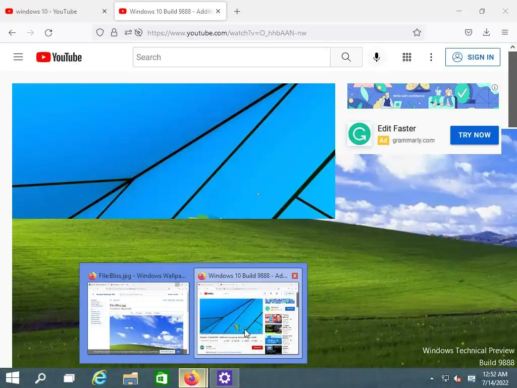The height and width of the screenshot is (388, 517).
Task: Open File Explorer from taskbar
Action: 130,378
